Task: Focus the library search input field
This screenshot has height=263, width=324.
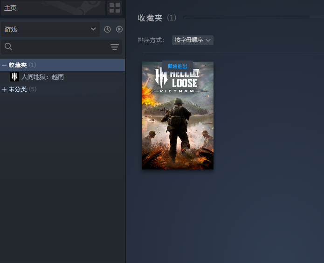Action: pyautogui.click(x=62, y=47)
